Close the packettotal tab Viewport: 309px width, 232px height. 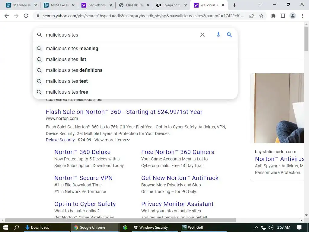pyautogui.click(x=111, y=5)
